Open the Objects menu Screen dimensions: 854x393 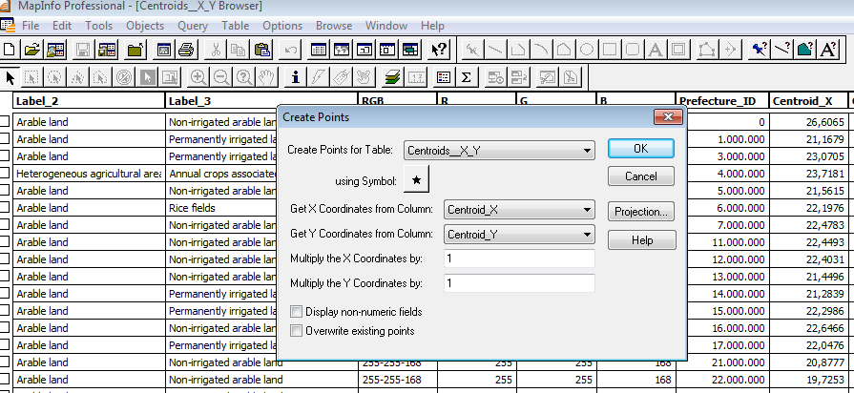coord(145,26)
